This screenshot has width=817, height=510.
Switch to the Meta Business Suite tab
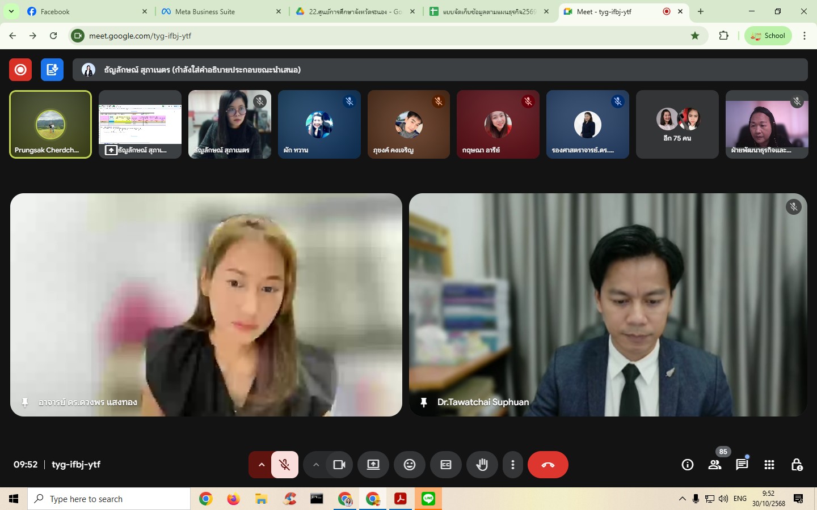pyautogui.click(x=218, y=11)
